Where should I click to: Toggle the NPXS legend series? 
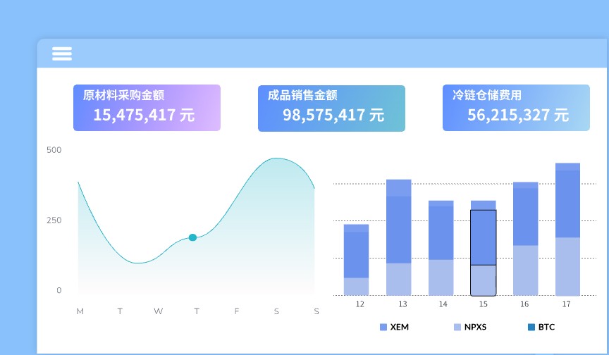(470, 327)
